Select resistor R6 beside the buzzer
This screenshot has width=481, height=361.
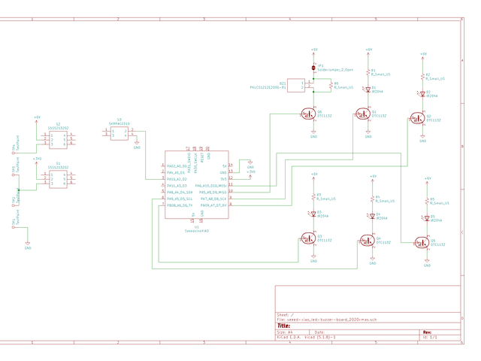(x=331, y=85)
